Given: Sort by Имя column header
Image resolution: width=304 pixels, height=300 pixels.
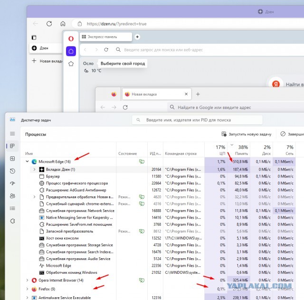Looking at the screenshot, I should click(x=29, y=154).
